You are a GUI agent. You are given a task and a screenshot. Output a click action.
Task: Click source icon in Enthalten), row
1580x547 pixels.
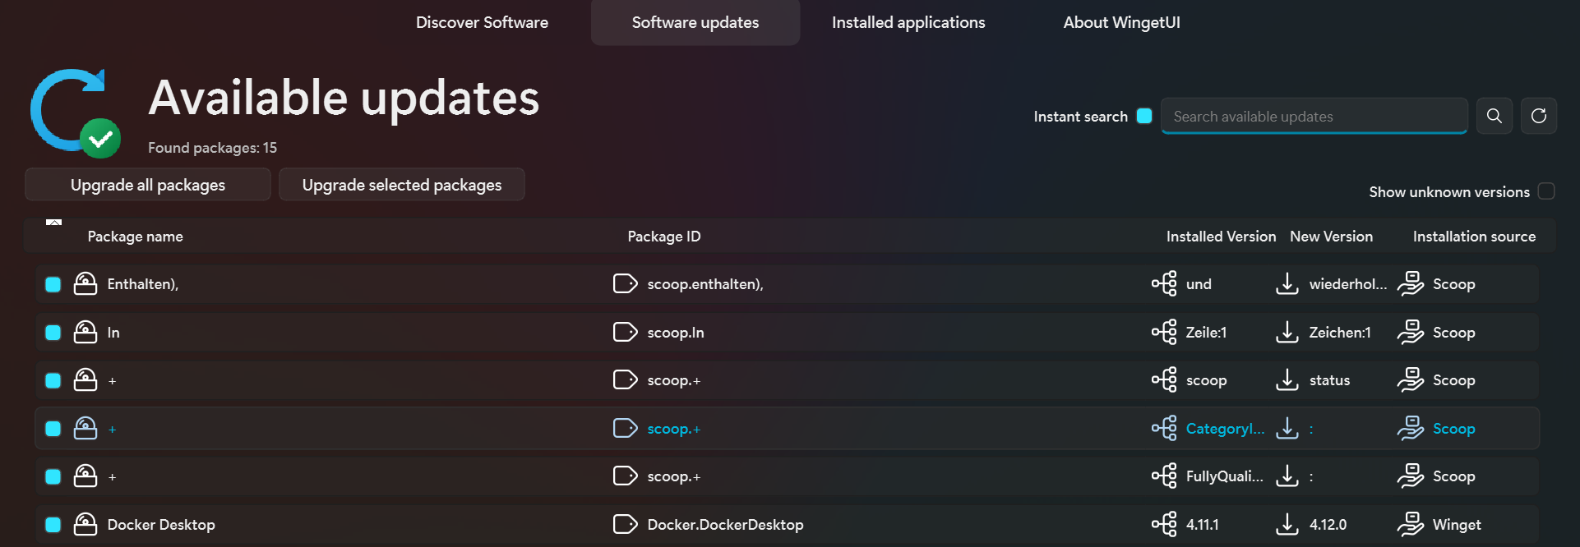[x=1411, y=283]
